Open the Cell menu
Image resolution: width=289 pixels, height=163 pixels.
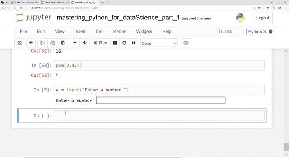[99, 31]
